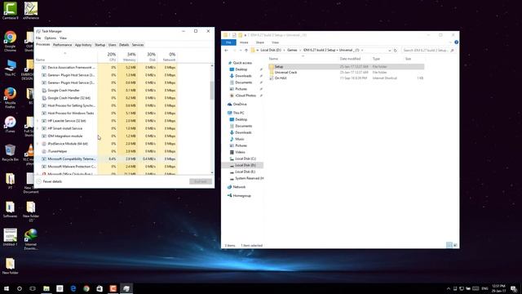Switch to the Performance tab

[x=62, y=45]
